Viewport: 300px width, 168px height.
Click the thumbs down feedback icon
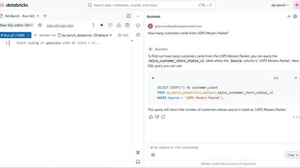click(x=157, y=117)
